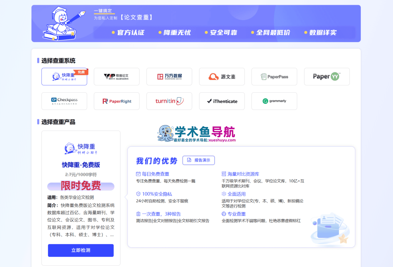The image size is (393, 267).
Task: Click the 全面检测学术不端 description text
Action: coord(261,220)
